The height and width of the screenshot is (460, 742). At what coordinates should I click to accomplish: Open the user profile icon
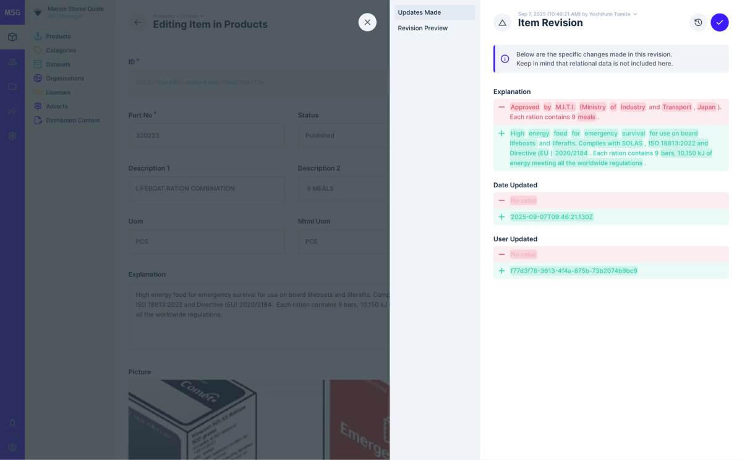12,448
